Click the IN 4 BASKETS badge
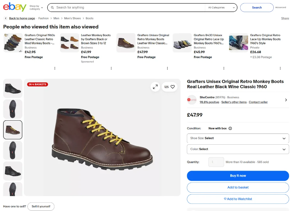294x211 pixels. click(x=37, y=84)
